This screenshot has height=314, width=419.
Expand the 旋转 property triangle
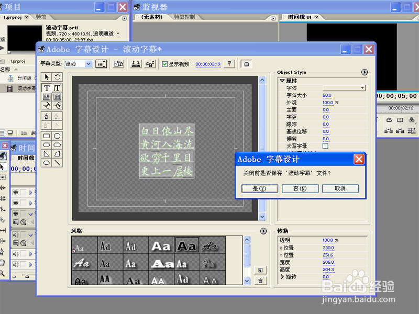(282, 277)
